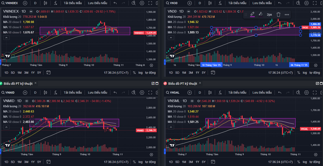This screenshot has height=166, width=323.
Task: Select the 1Y range in VN30 panel
Action: tap(197, 73)
